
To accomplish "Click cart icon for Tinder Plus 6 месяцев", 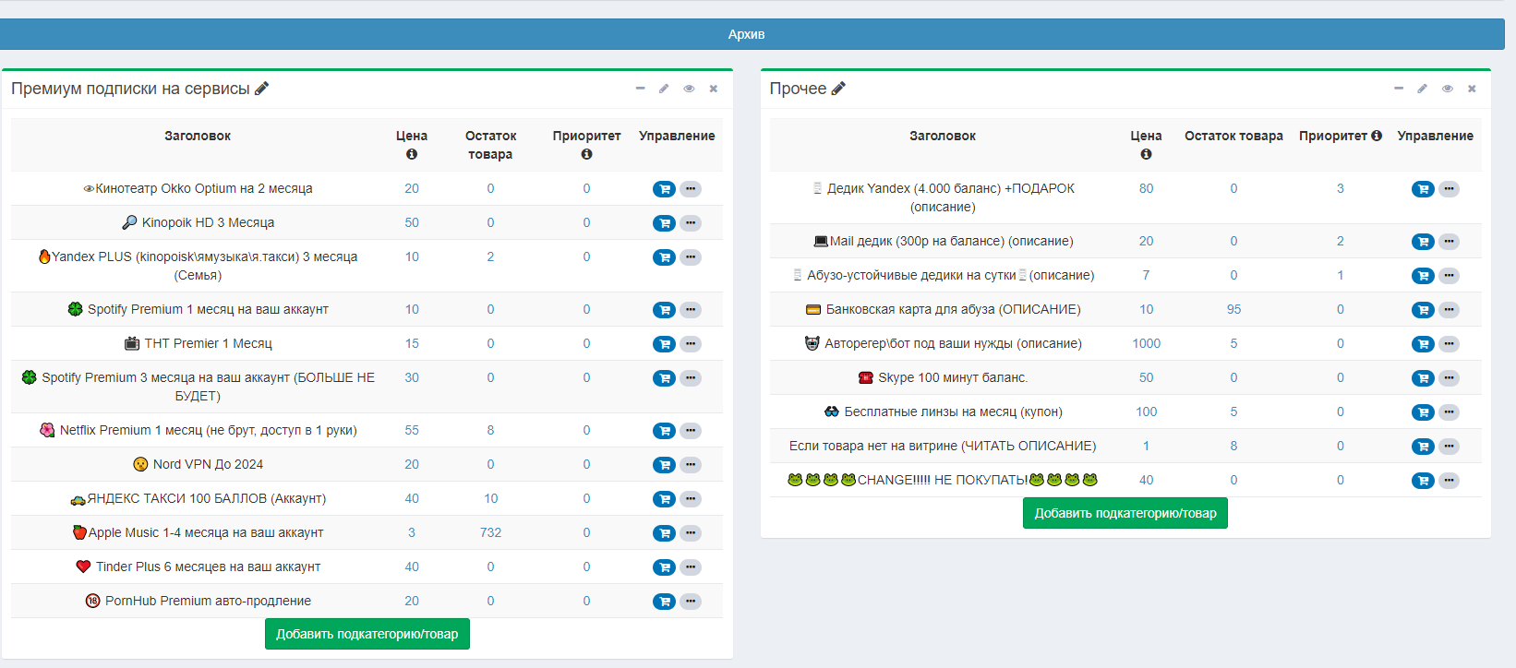I will [664, 567].
